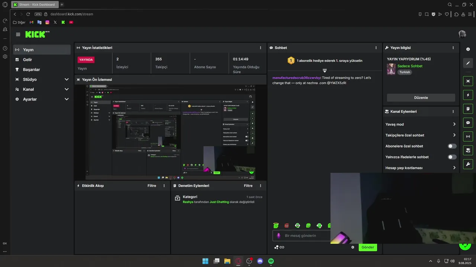476x267 pixels.
Task: Open Discord from the taskbar
Action: click(x=260, y=261)
